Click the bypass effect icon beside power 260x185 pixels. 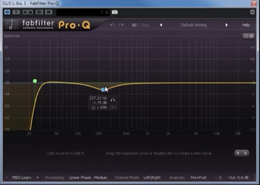[16, 12]
